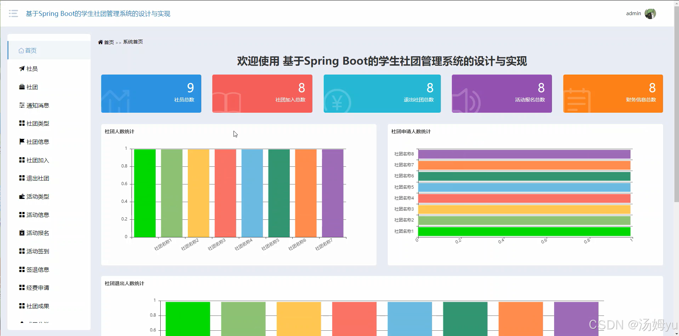Click the book icon on 社团加入总数 card
This screenshot has height=336, width=679.
(x=227, y=102)
